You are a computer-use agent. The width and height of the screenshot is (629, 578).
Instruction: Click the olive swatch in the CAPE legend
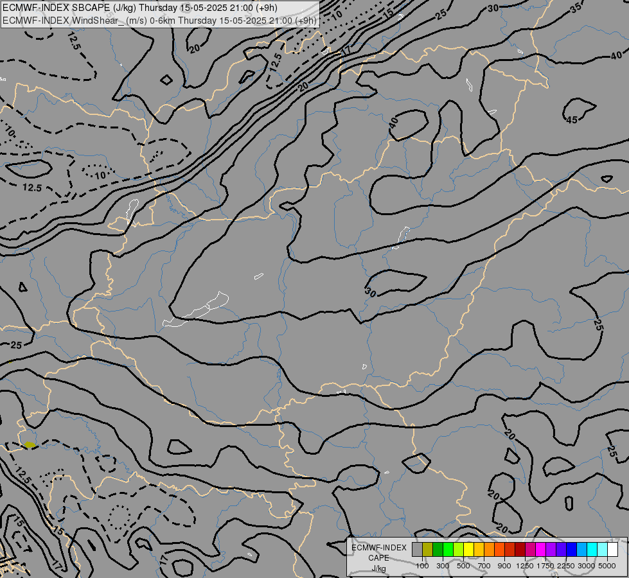click(x=428, y=549)
